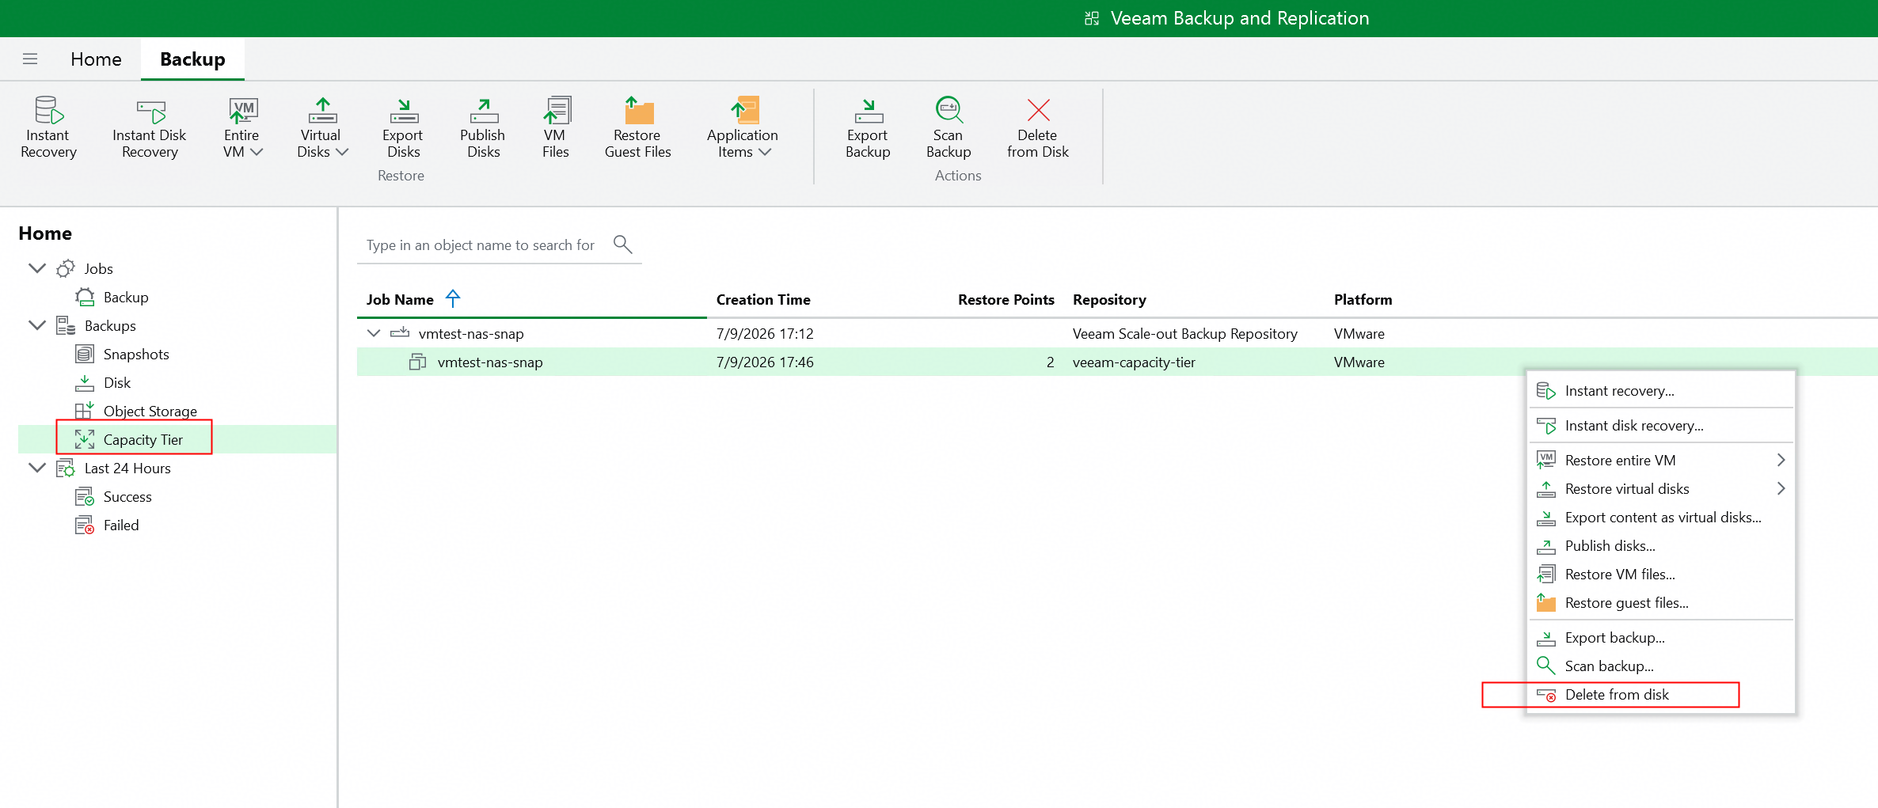Choose Instant disk recovery... from context menu
This screenshot has width=1878, height=808.
click(1660, 426)
